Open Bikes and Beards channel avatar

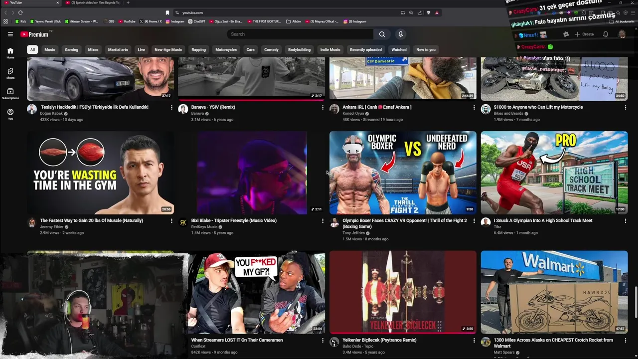[485, 109]
